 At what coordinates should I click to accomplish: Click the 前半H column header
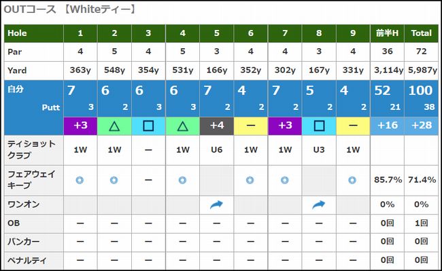click(x=387, y=33)
